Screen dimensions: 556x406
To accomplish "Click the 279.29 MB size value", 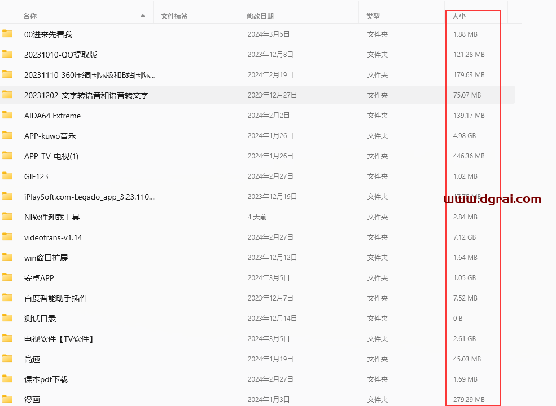I will (x=469, y=400).
